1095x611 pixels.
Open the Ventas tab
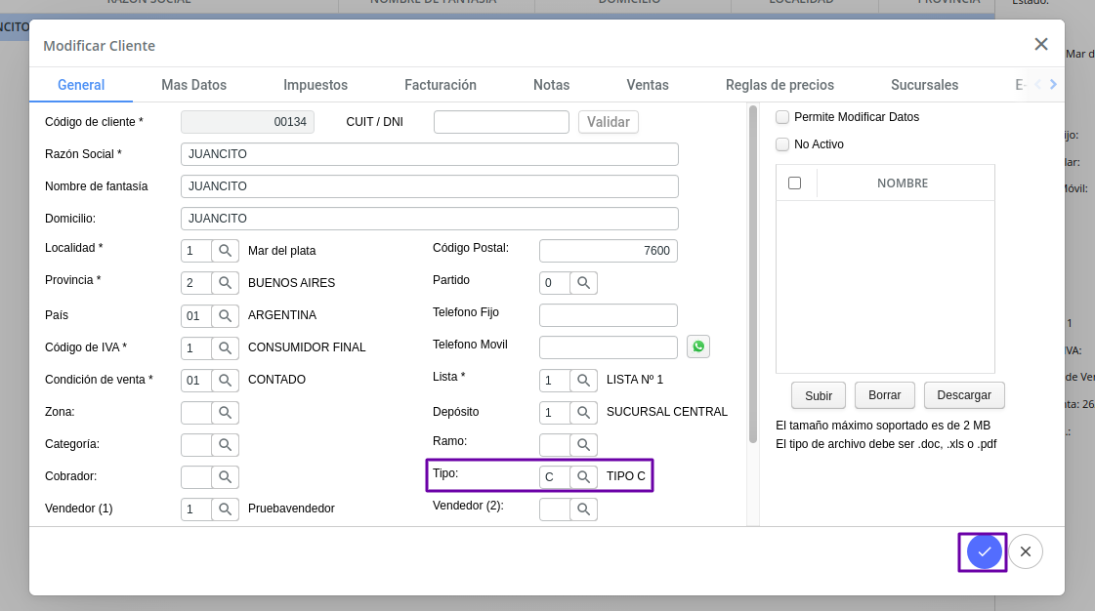[648, 84]
